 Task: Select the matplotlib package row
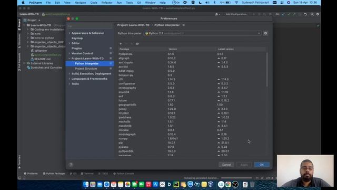point(192,126)
